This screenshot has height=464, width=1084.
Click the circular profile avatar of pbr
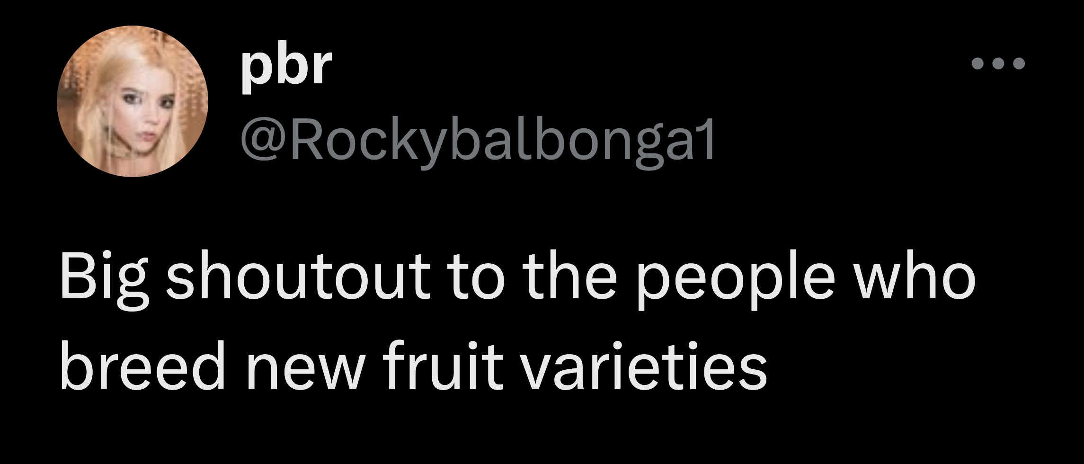[x=133, y=101]
